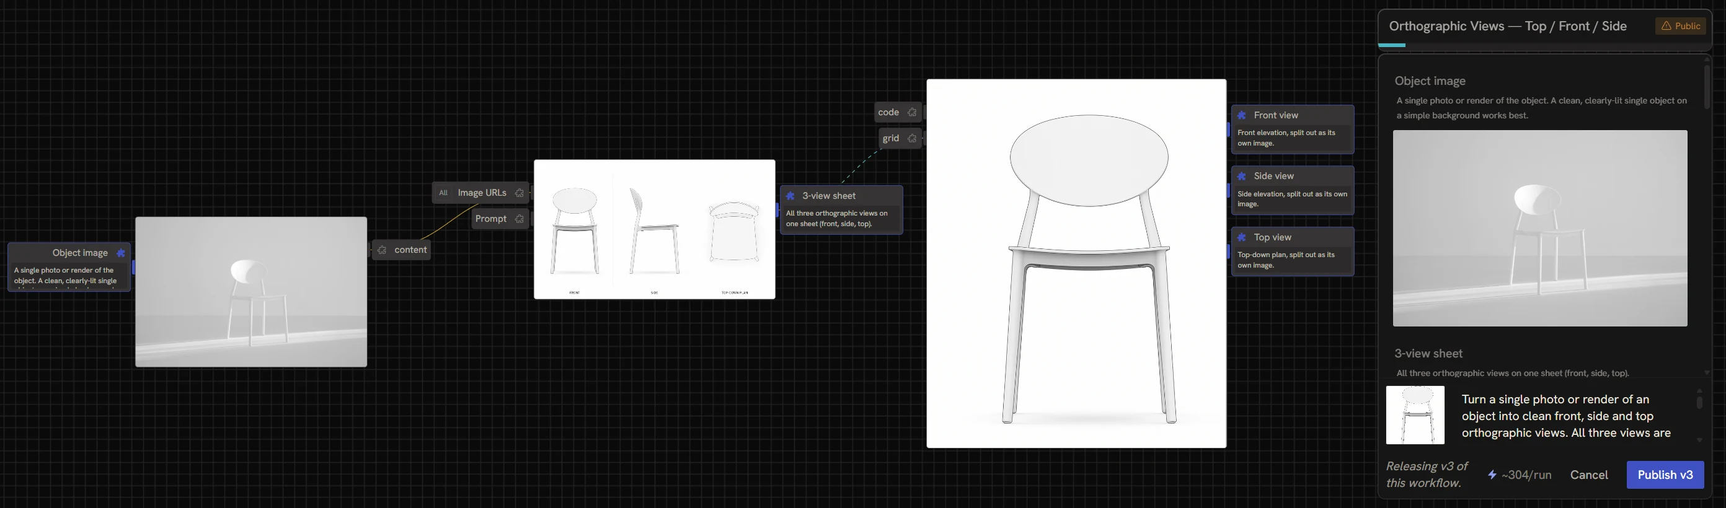Click the puzzle icon on Top view output
Image resolution: width=1726 pixels, height=508 pixels.
pos(1242,238)
